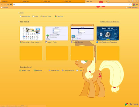Open the Home page icon

(x=11, y=5)
